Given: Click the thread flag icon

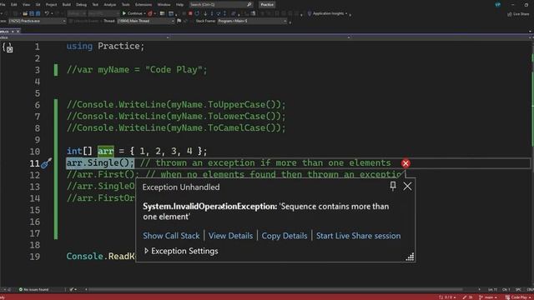Looking at the screenshot, I should [x=179, y=21].
